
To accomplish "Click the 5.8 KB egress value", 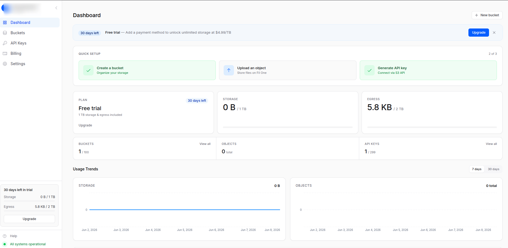I will (x=380, y=107).
